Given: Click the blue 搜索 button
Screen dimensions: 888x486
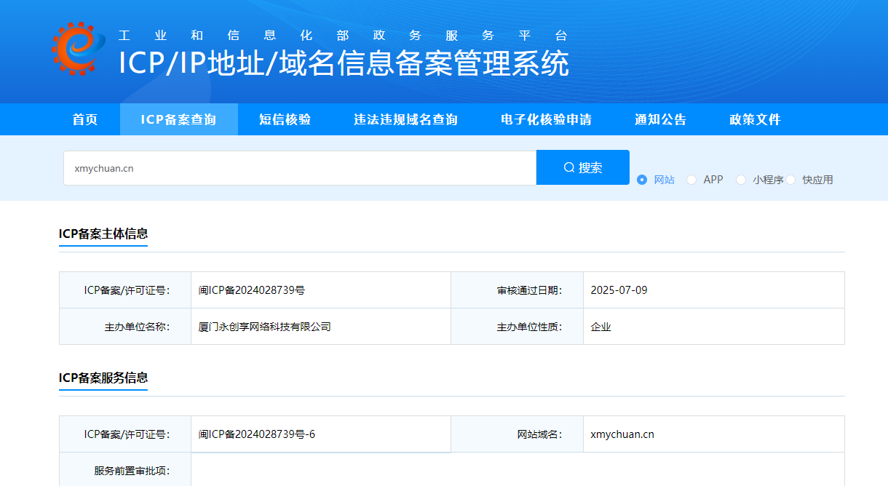Looking at the screenshot, I should point(583,167).
